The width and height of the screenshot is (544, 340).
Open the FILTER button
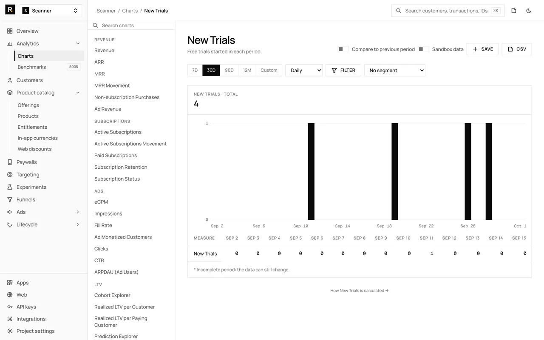click(x=343, y=70)
